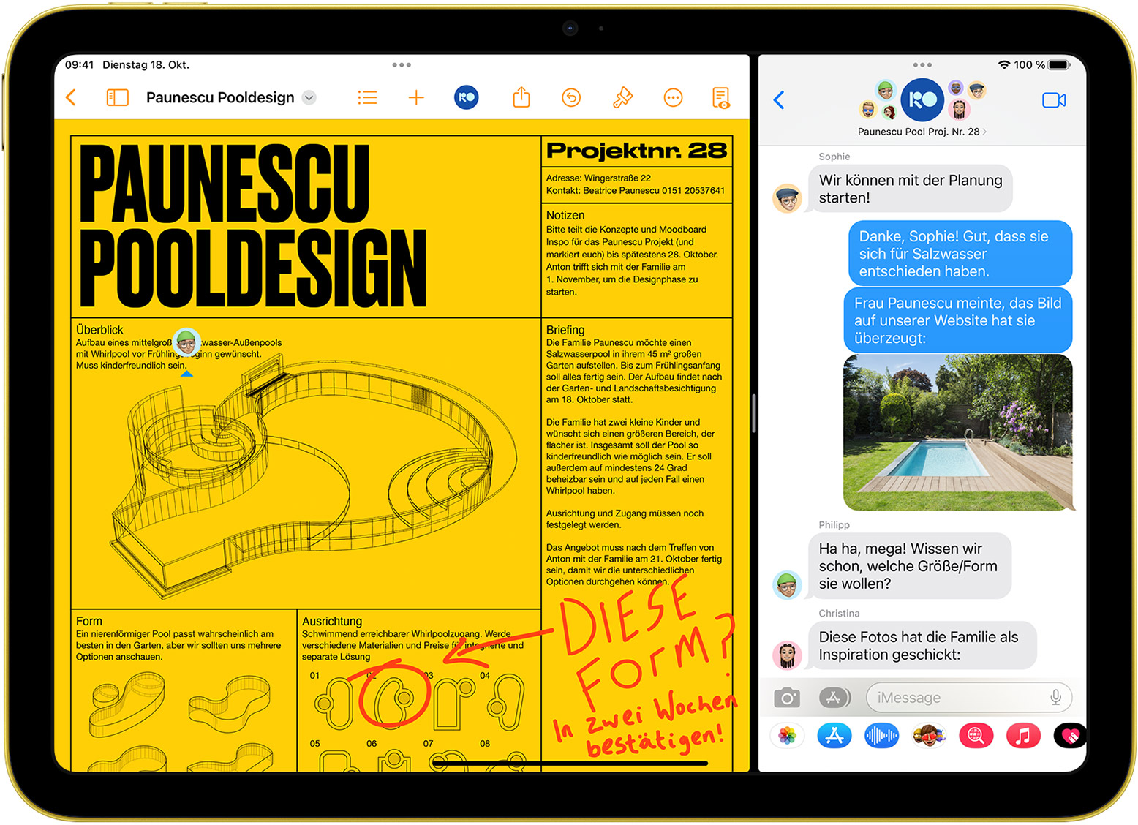1138x825 pixels.
Task: Open the Music app in iMessage drawer
Action: pos(1023,735)
